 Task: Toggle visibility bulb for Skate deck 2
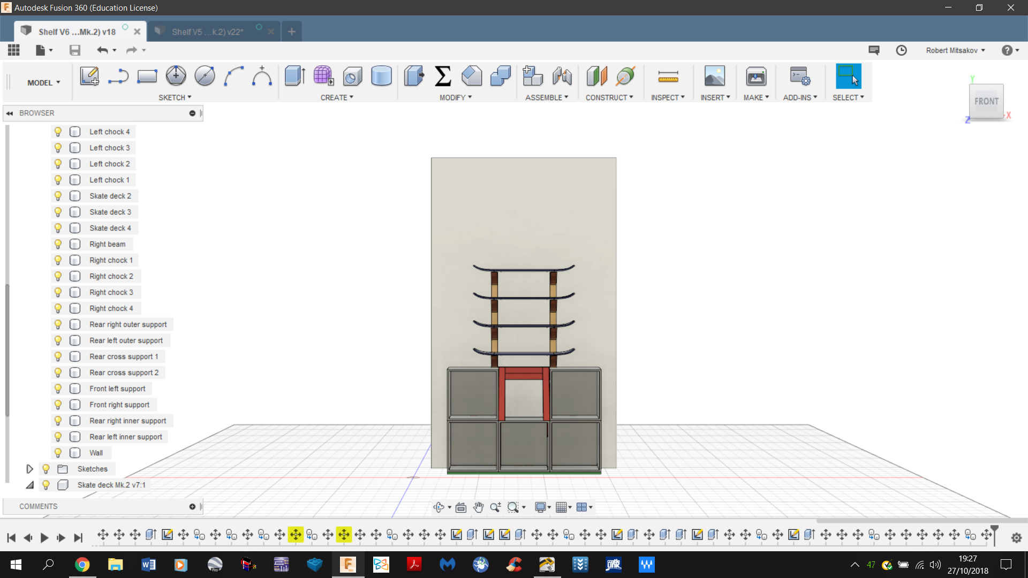(x=58, y=196)
